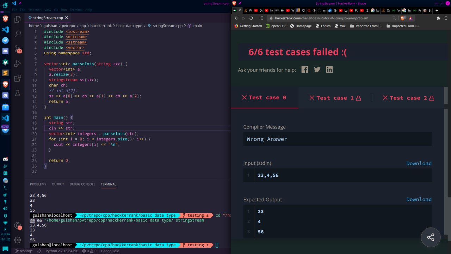Share on LinkedIn icon
This screenshot has width=451, height=254.
click(x=329, y=69)
